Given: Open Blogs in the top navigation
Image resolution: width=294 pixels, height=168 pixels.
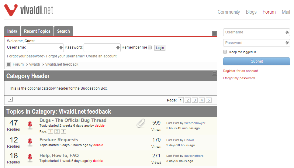Looking at the screenshot, I should [251, 12].
